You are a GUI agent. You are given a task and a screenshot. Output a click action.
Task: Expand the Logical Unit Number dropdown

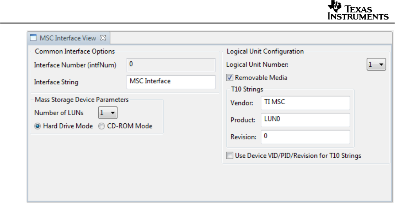click(x=376, y=65)
